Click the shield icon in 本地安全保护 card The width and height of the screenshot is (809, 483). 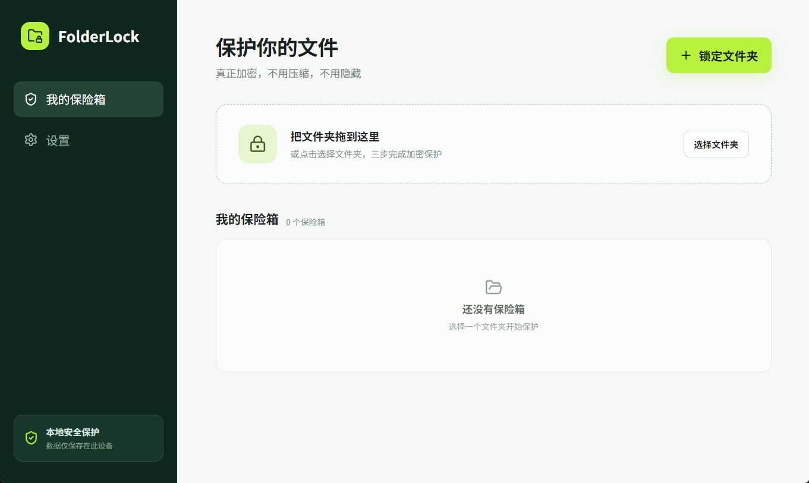pos(32,438)
